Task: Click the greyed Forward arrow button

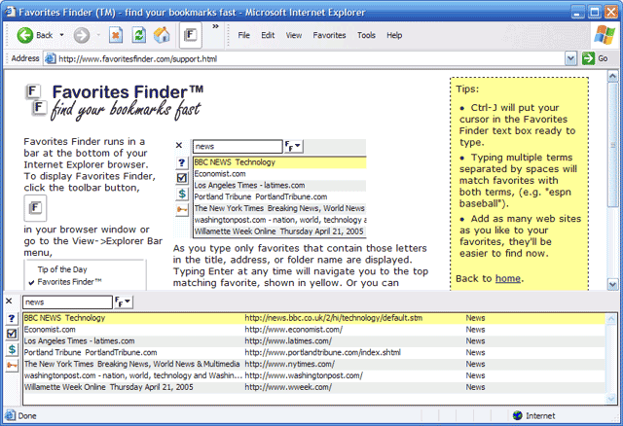Action: pos(82,35)
